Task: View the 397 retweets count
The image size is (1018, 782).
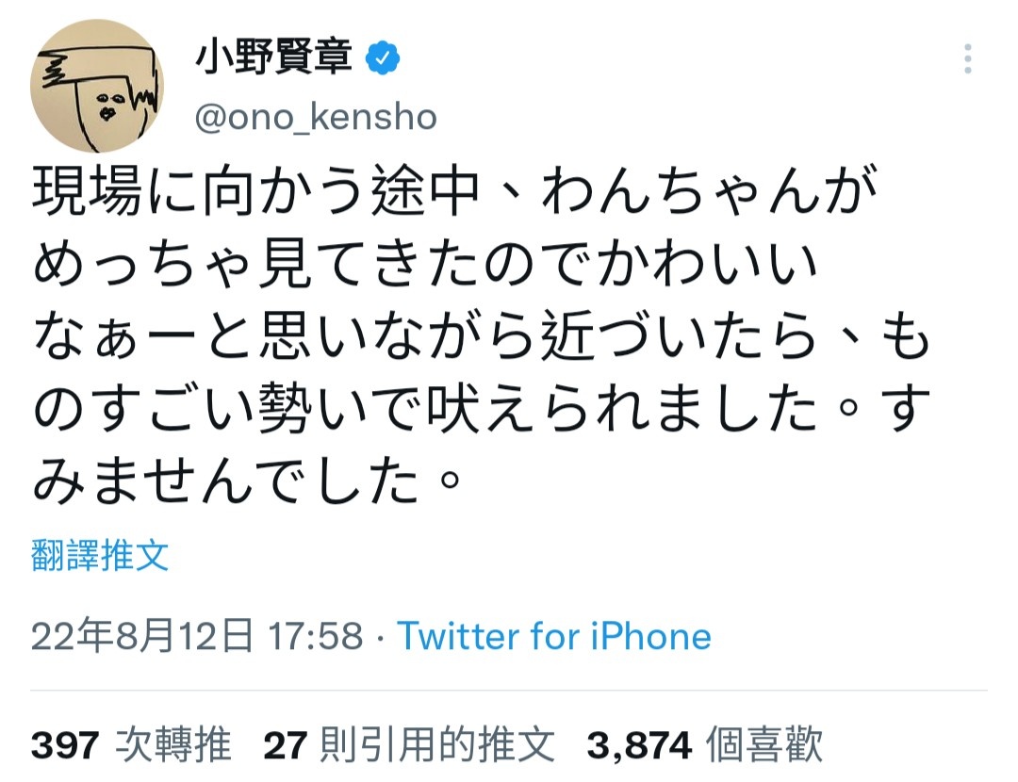Action: (65, 745)
